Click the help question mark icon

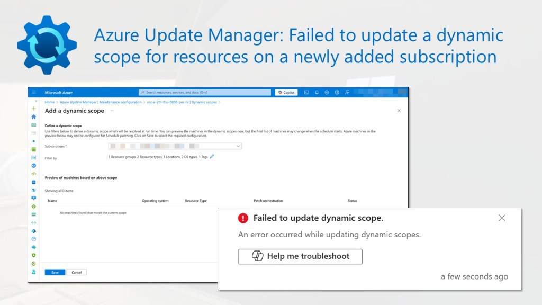(337, 92)
